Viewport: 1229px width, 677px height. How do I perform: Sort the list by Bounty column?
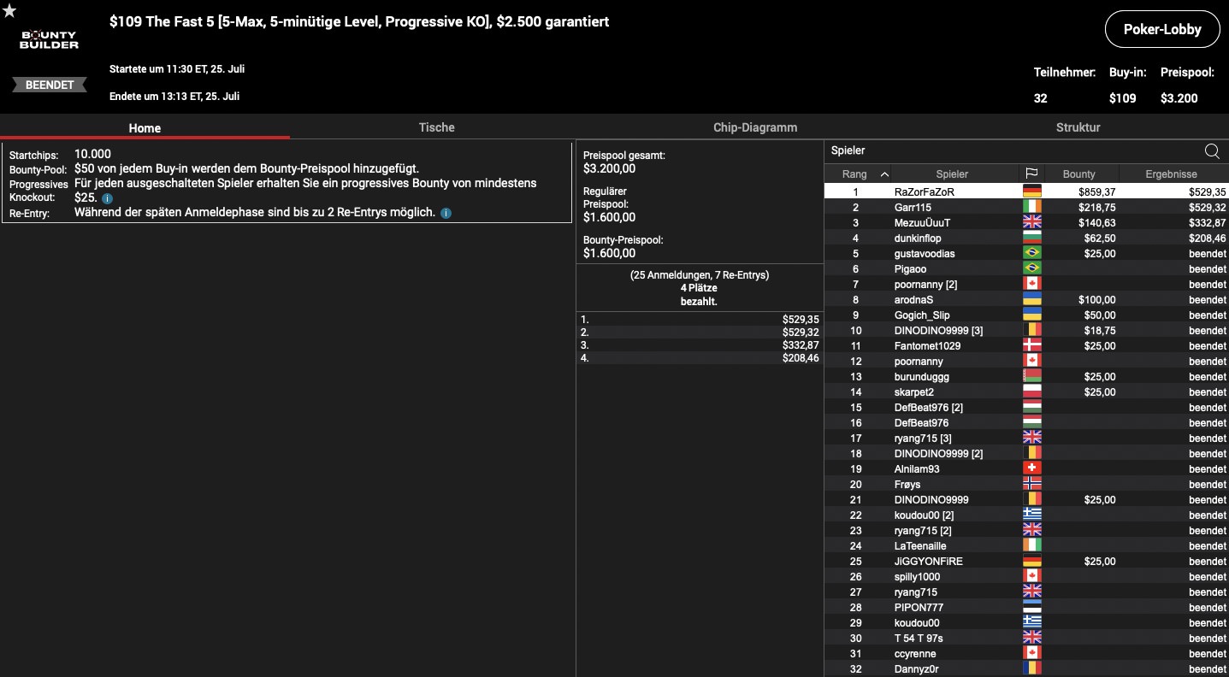(x=1078, y=174)
